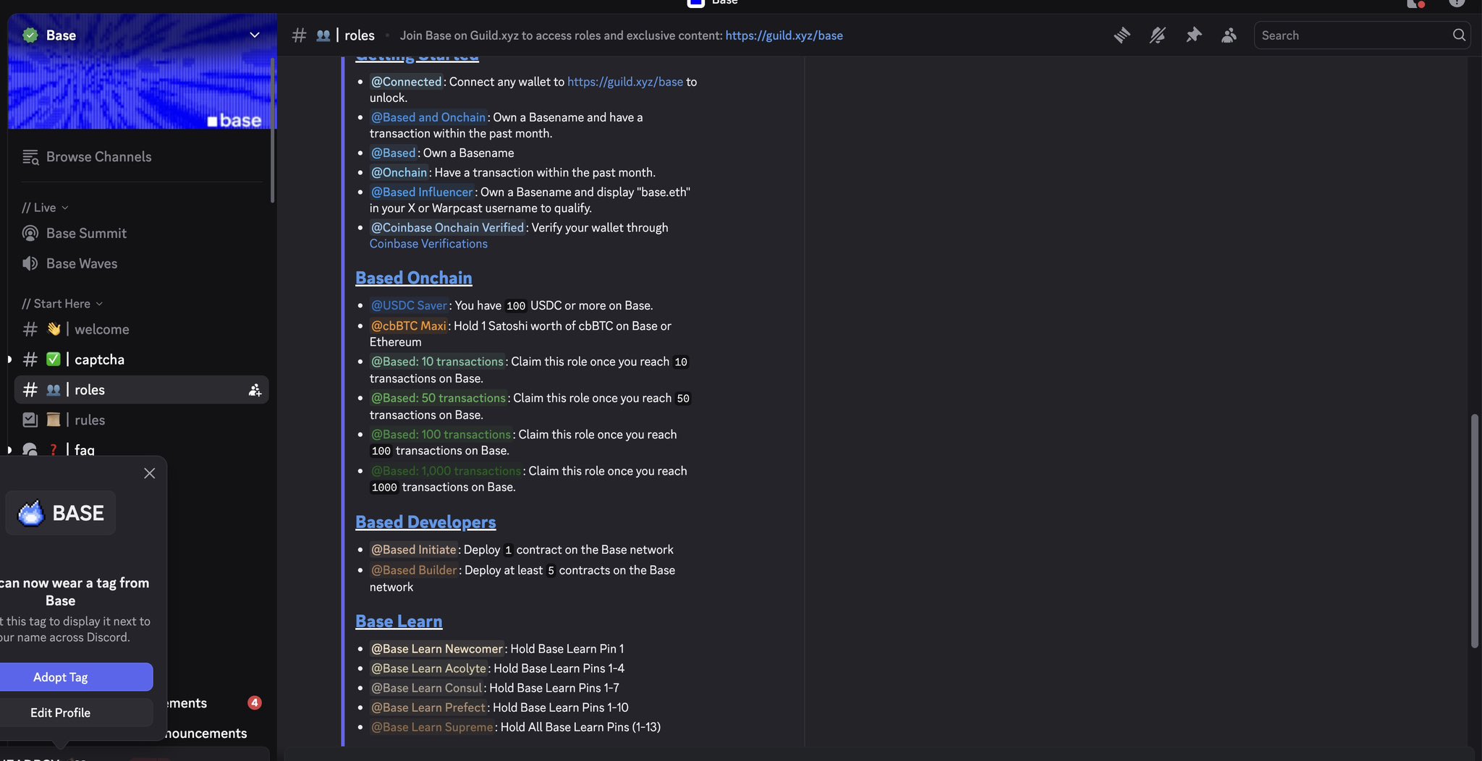Switch to the welcome channel
This screenshot has width=1482, height=761.
pos(101,329)
